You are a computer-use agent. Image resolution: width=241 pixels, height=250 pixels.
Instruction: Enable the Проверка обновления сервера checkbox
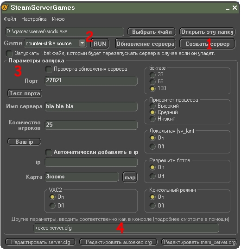pyautogui.click(x=49, y=69)
